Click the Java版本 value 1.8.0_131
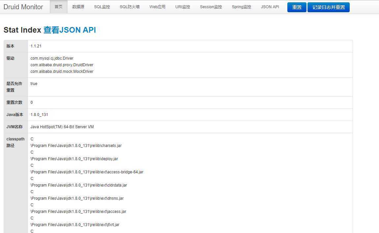The image size is (379, 233). click(x=39, y=115)
